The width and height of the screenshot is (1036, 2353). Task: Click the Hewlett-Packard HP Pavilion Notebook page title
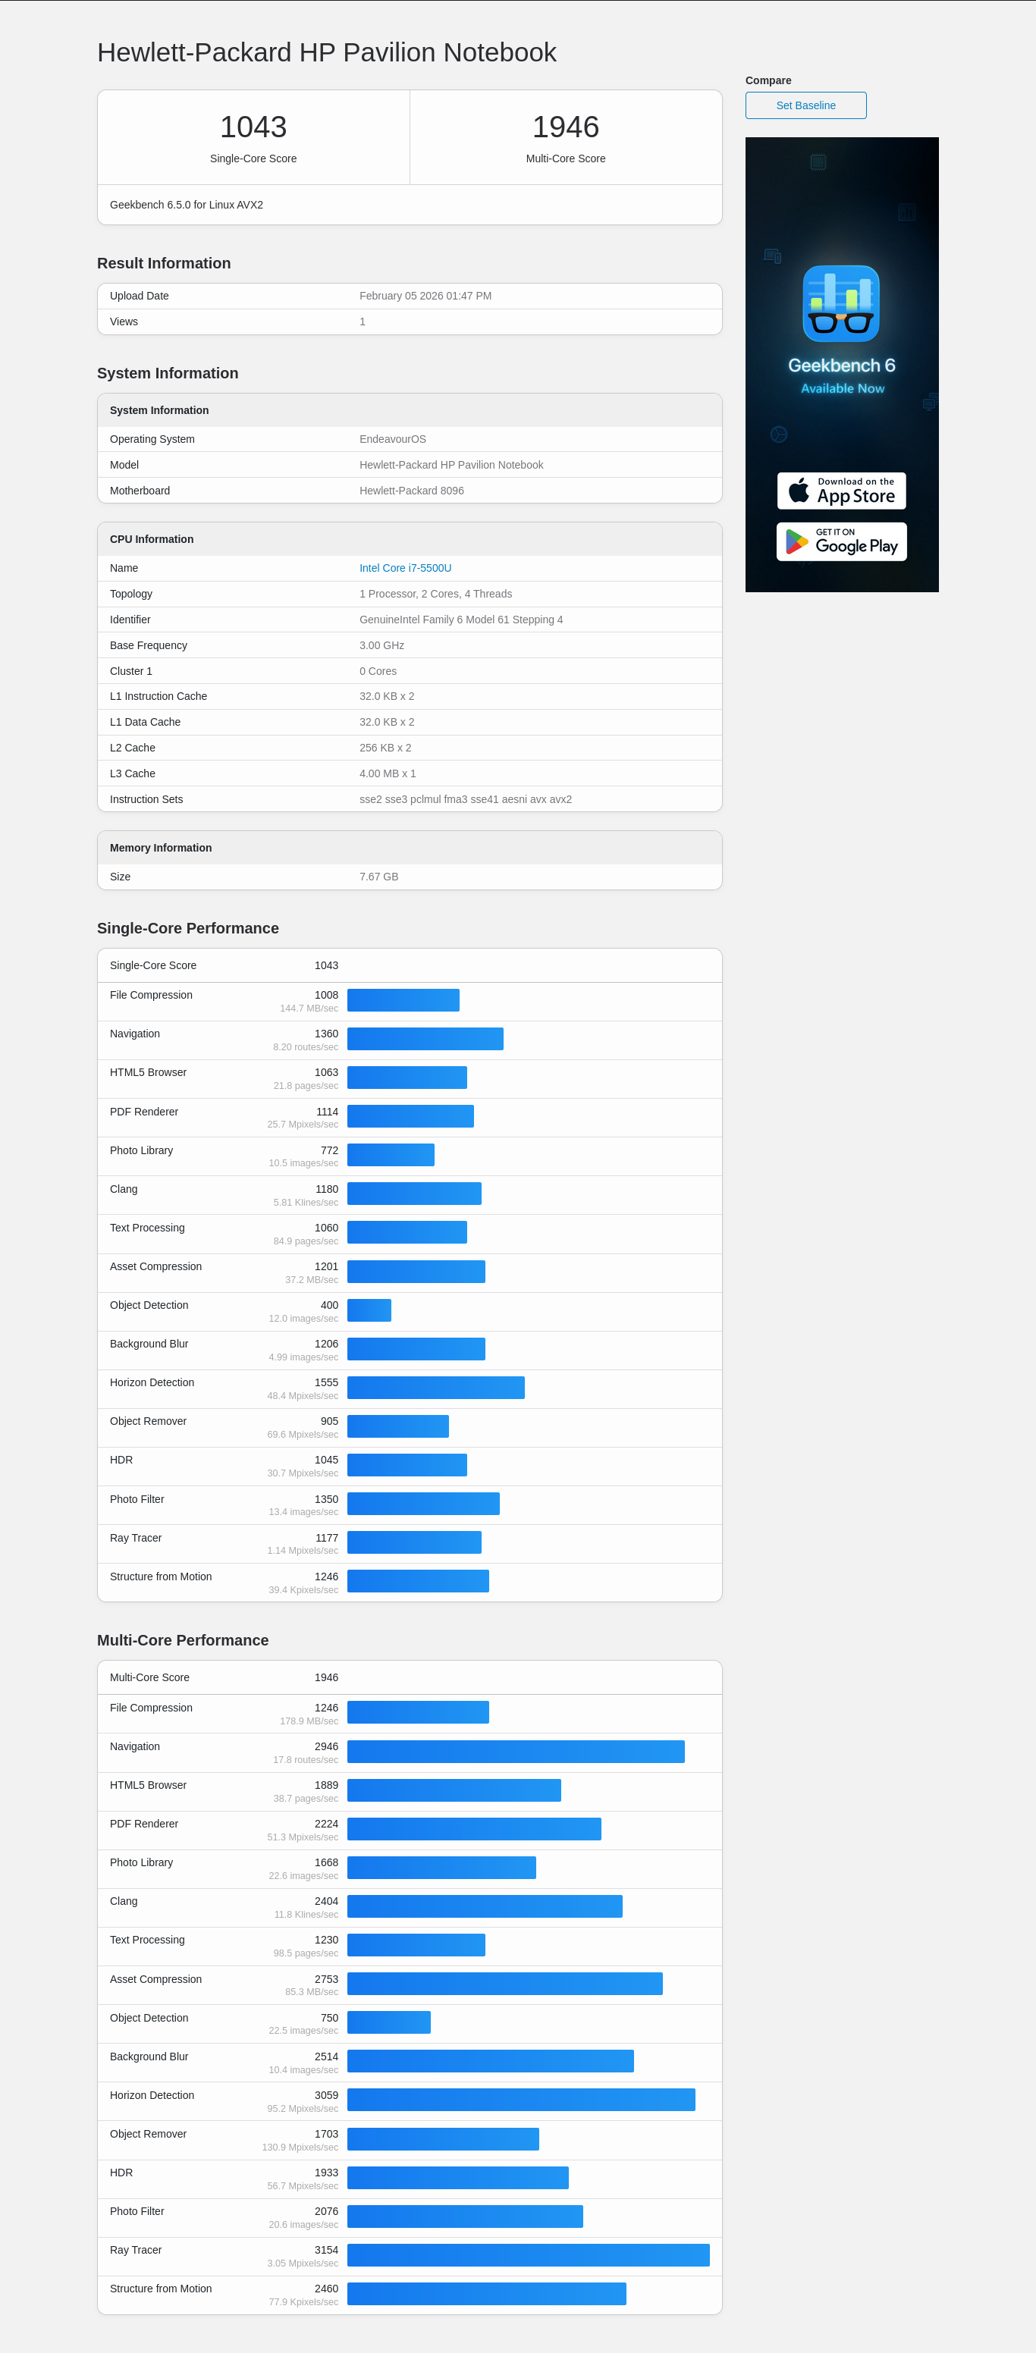click(x=326, y=53)
